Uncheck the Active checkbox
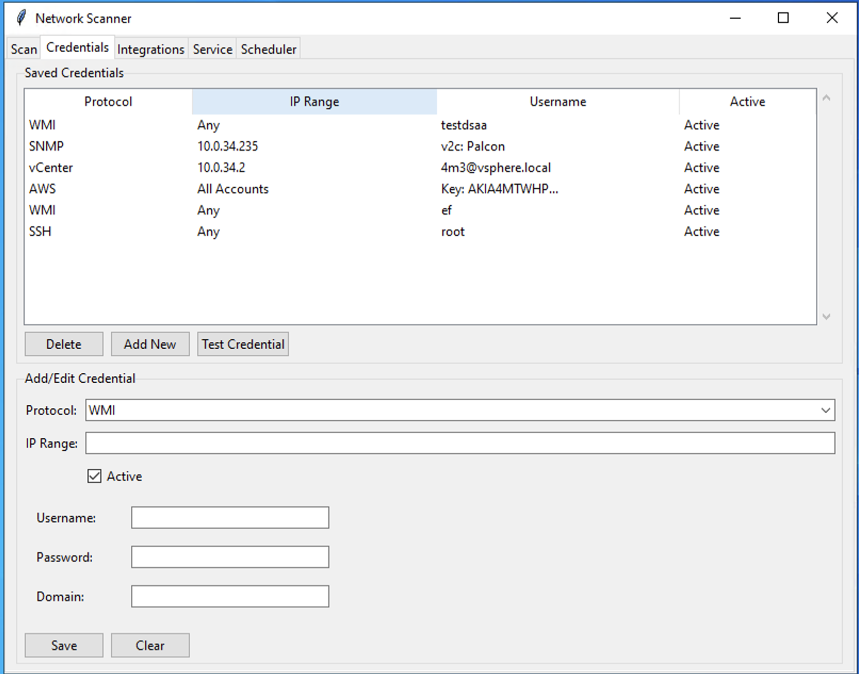 click(95, 476)
